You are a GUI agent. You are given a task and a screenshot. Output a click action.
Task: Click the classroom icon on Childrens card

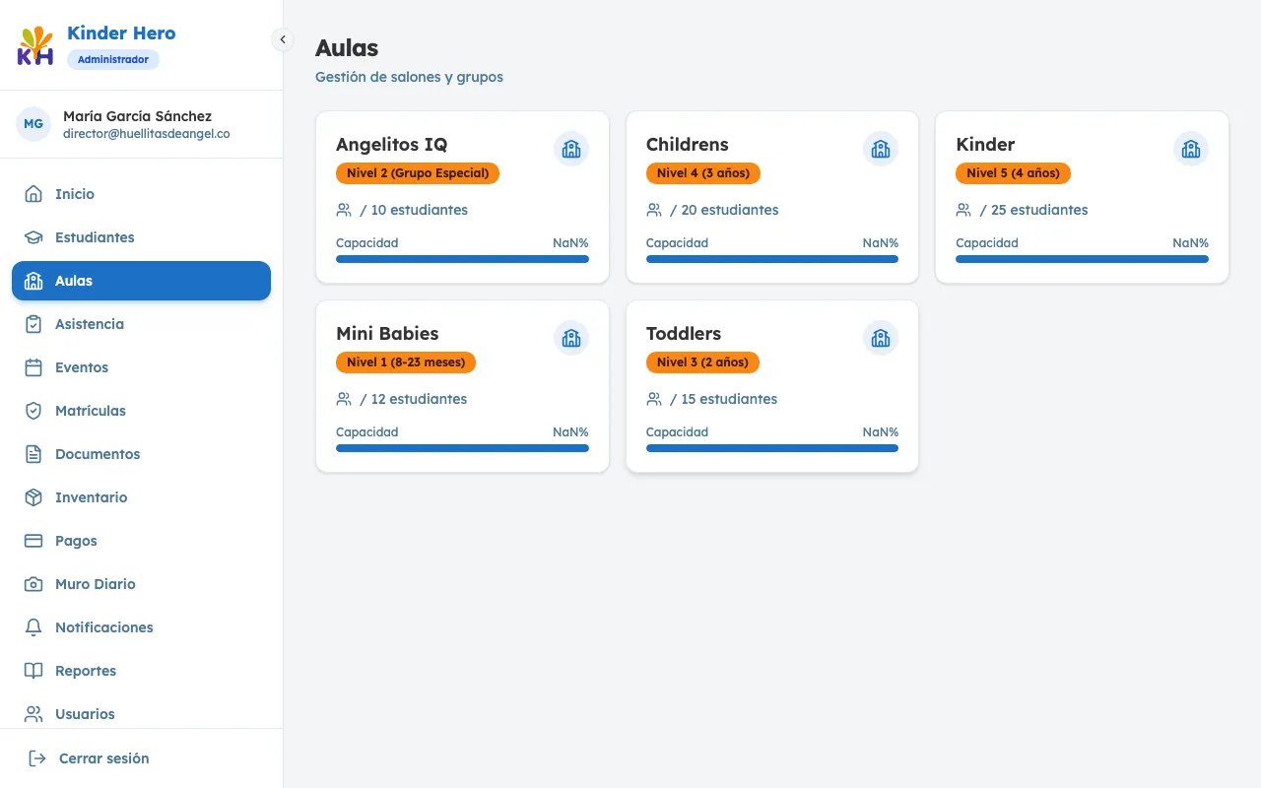pos(881,149)
